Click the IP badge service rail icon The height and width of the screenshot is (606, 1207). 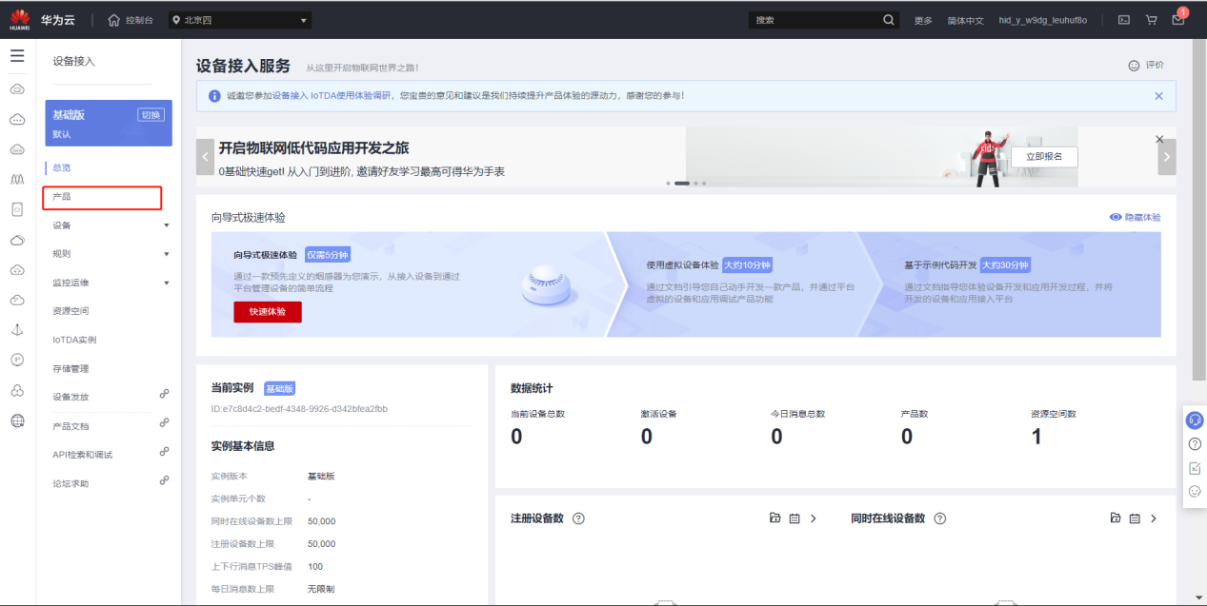[17, 360]
